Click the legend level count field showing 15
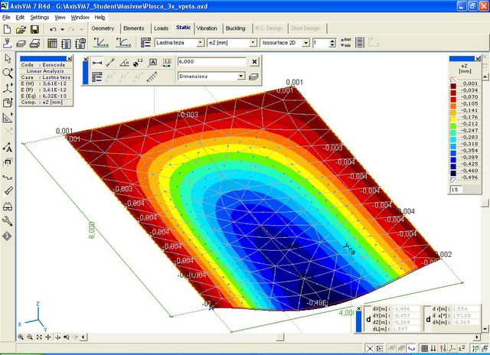The width and height of the screenshot is (490, 355). [456, 189]
